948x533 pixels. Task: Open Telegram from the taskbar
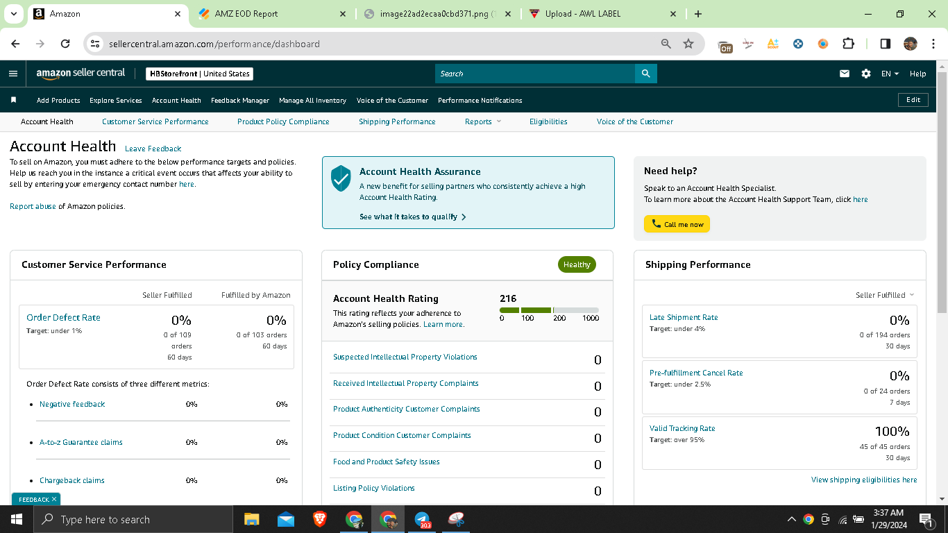pyautogui.click(x=422, y=519)
